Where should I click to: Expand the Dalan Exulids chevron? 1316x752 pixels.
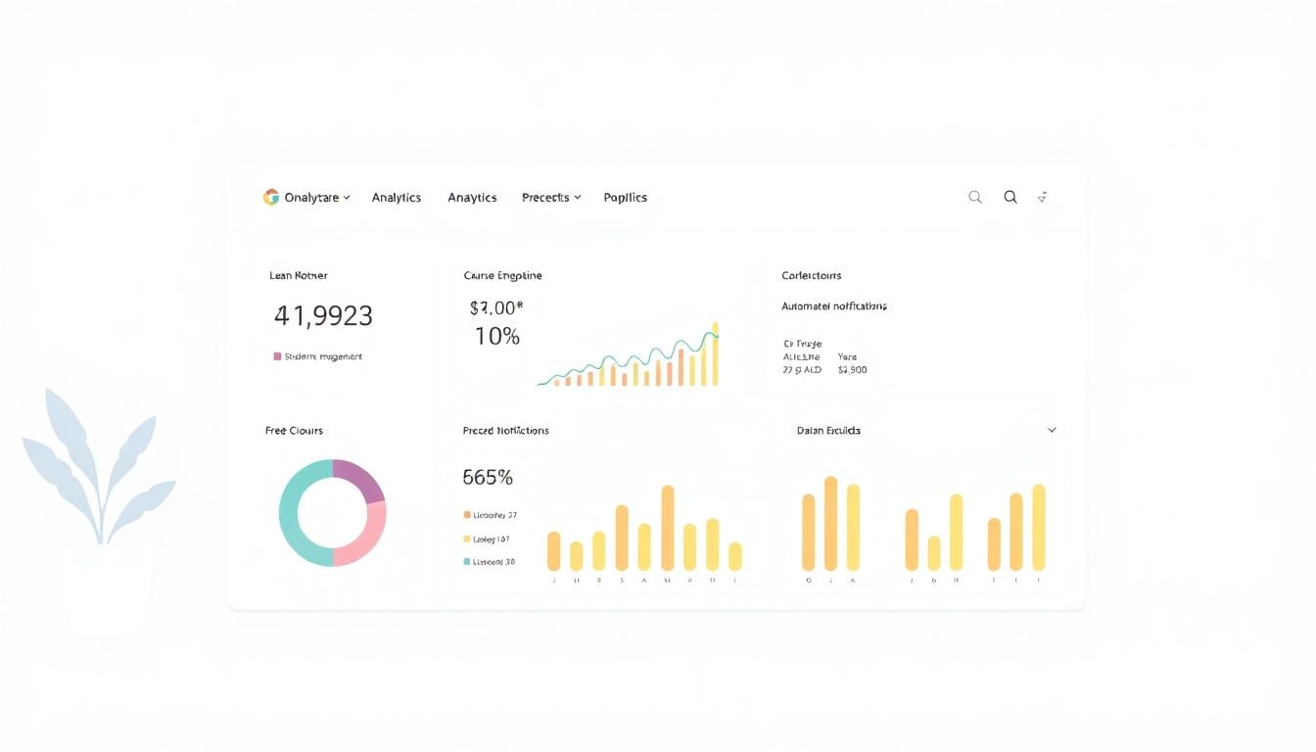pyautogui.click(x=1053, y=430)
